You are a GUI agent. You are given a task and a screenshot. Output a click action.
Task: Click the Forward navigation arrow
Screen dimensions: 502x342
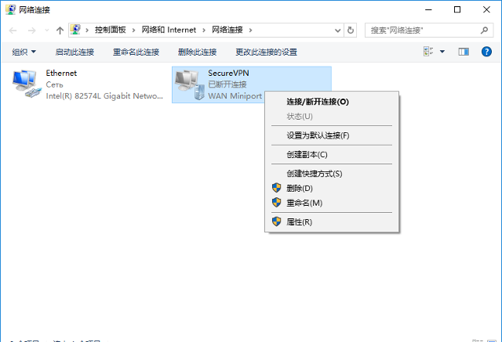(x=31, y=31)
